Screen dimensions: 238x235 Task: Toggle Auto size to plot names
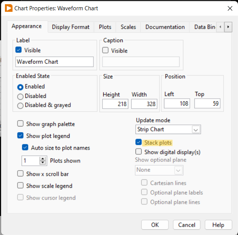point(25,147)
